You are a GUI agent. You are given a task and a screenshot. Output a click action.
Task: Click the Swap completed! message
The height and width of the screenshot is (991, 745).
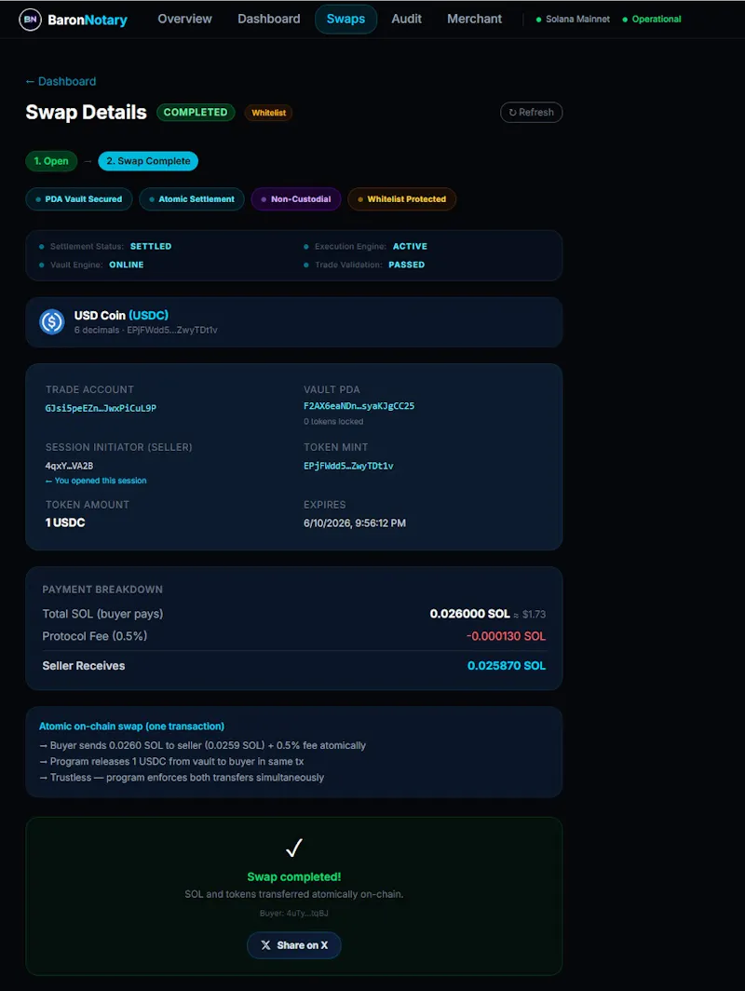(x=294, y=877)
